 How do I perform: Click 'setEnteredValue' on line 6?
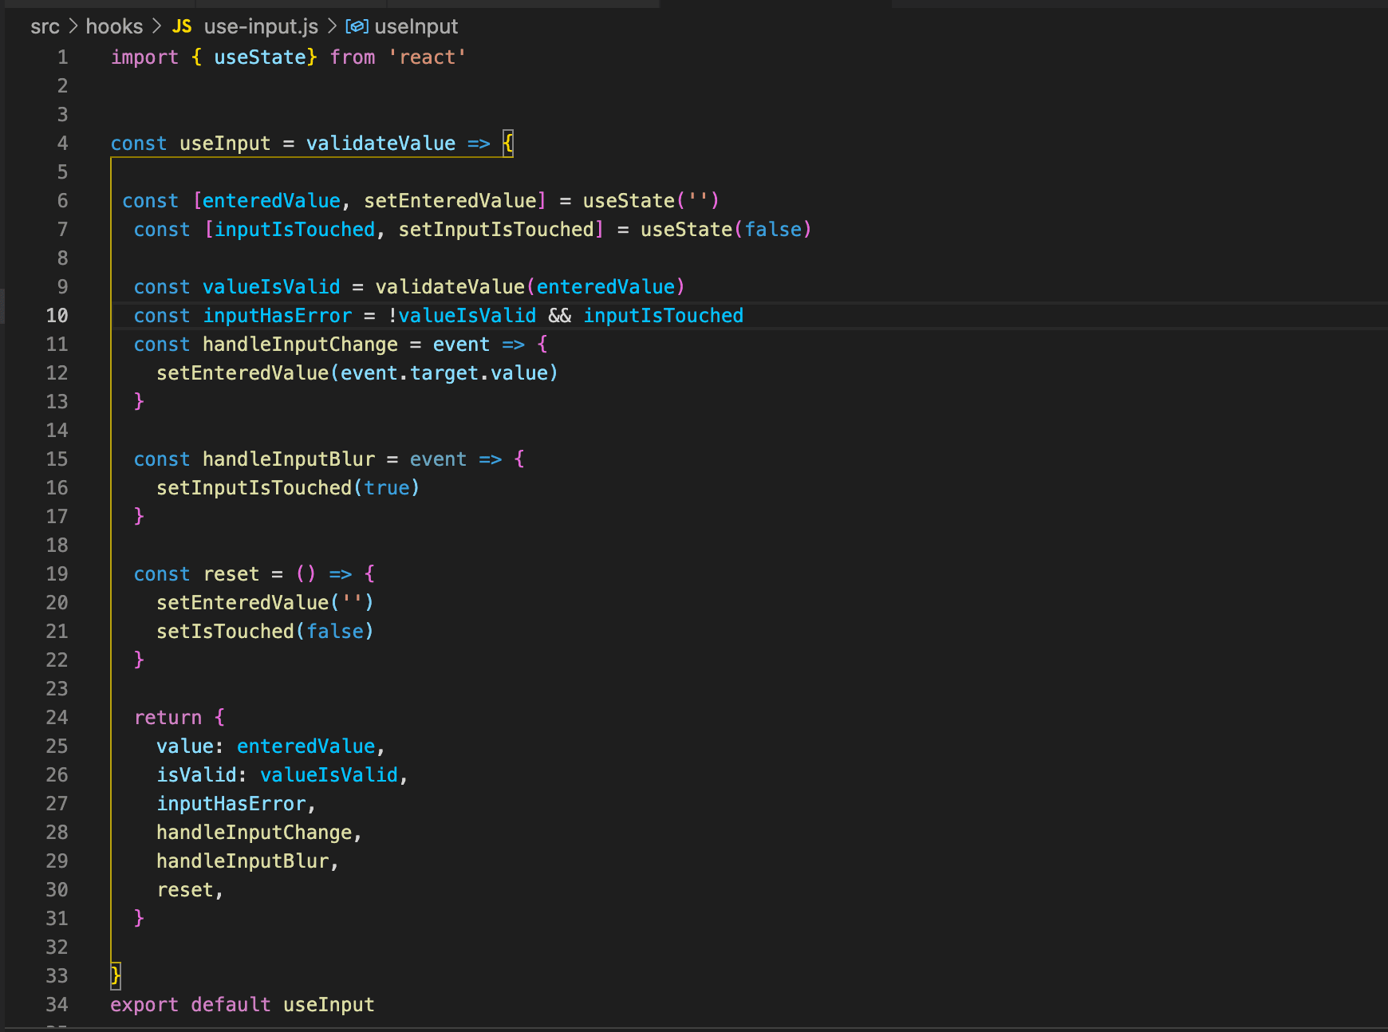pos(450,201)
